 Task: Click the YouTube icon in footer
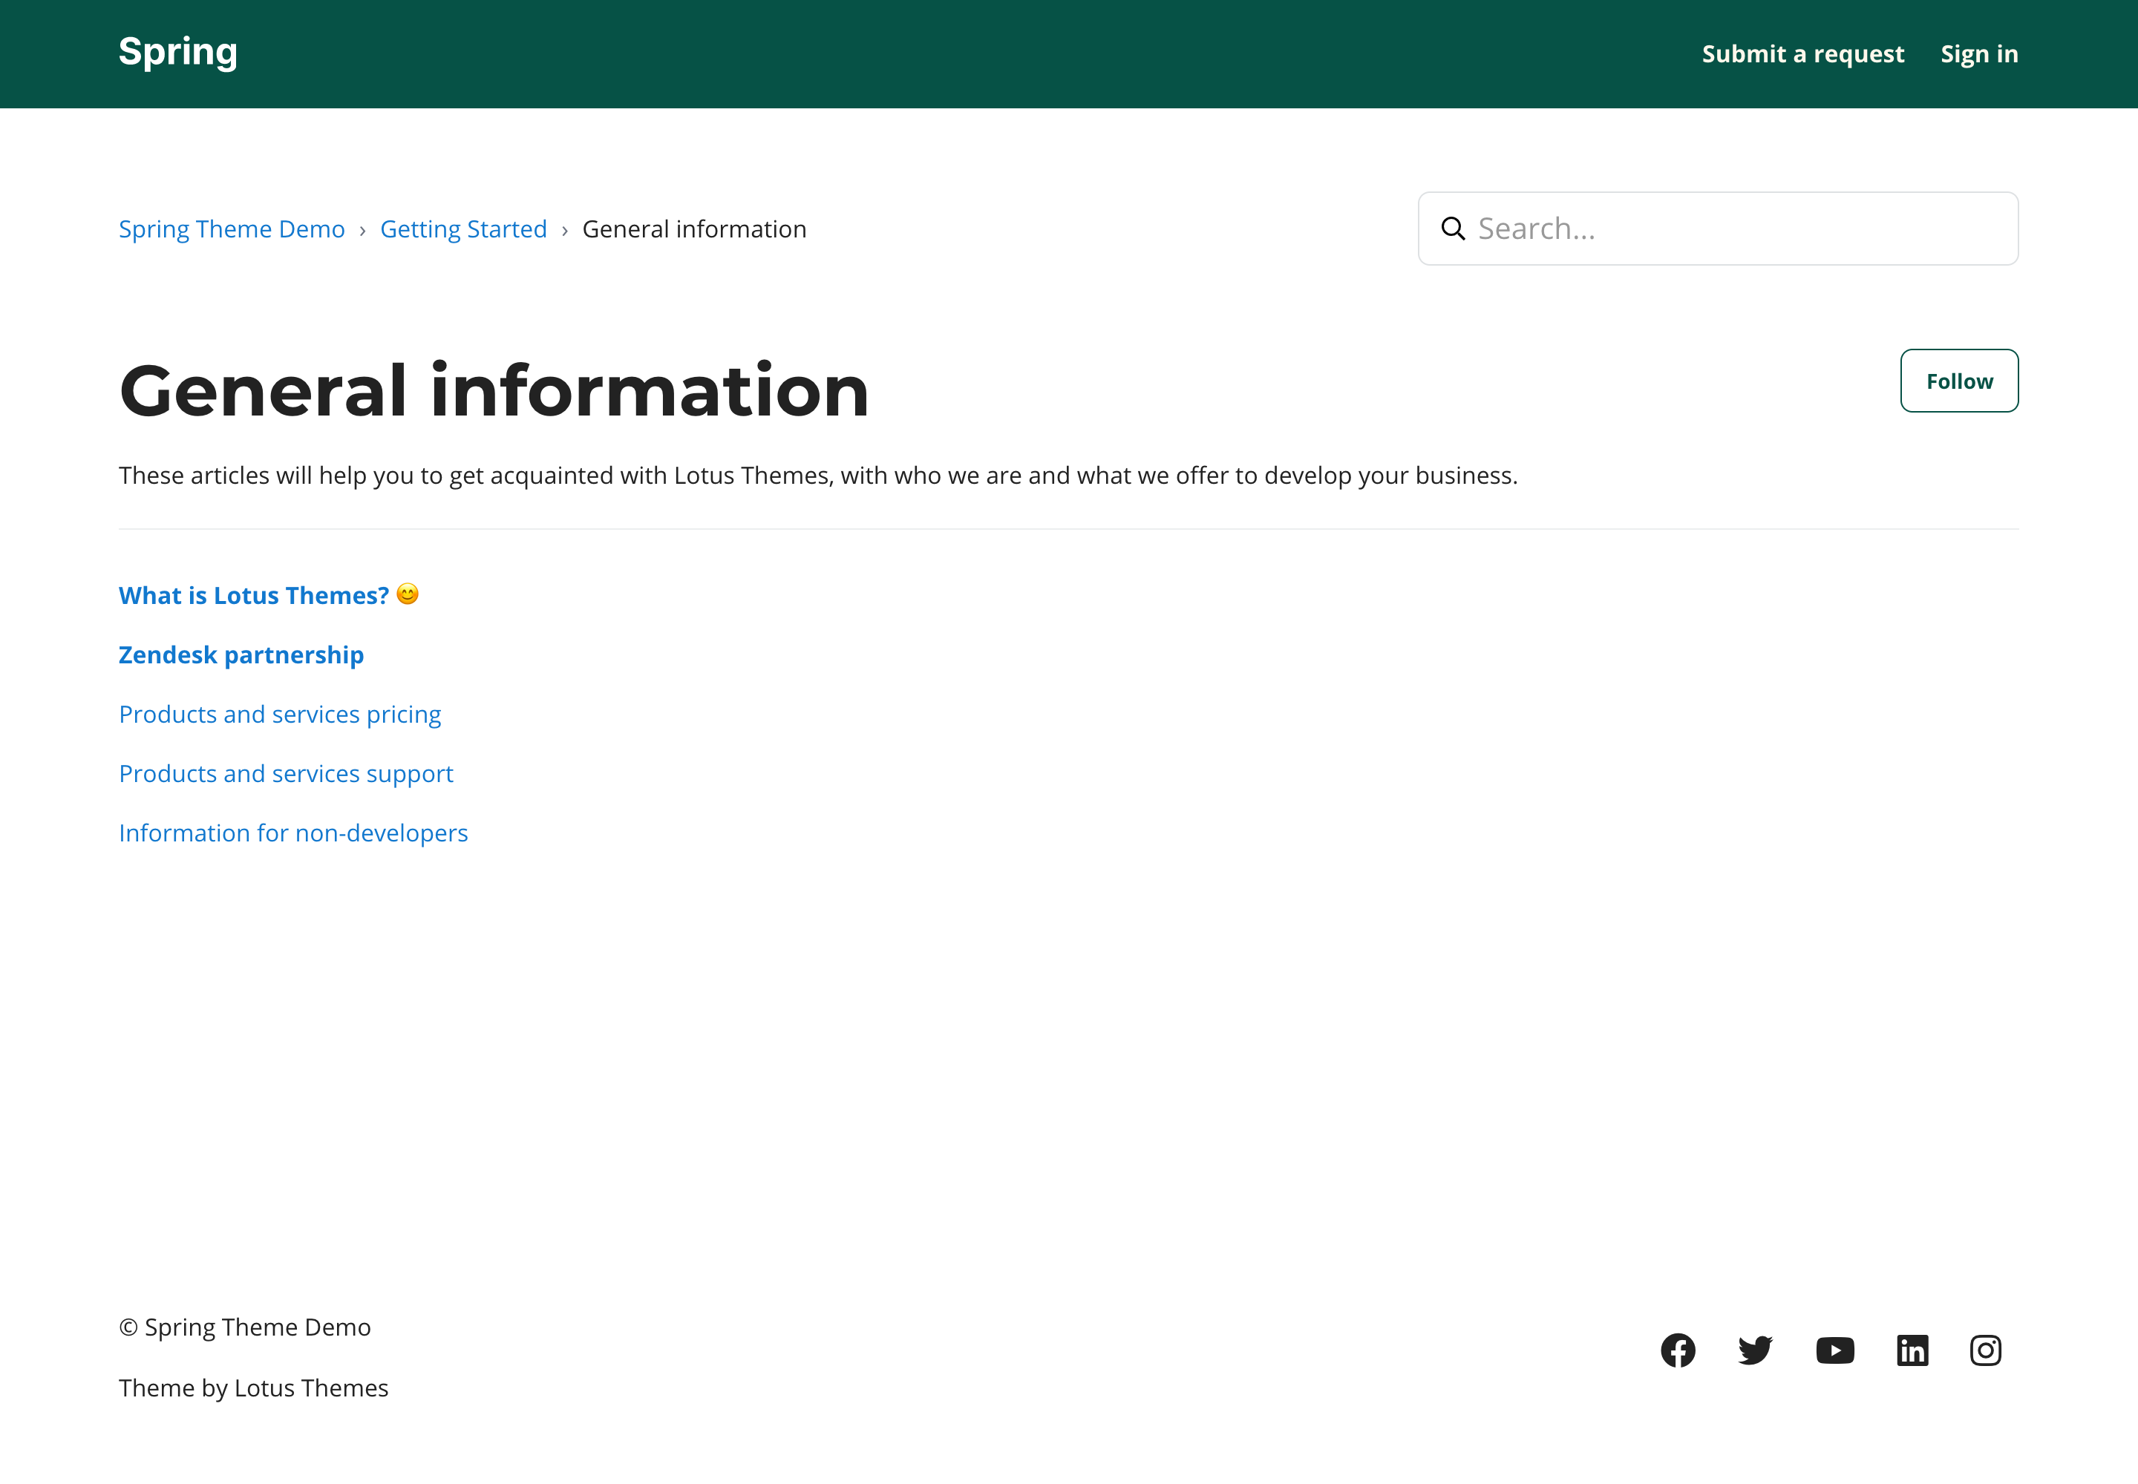point(1834,1350)
